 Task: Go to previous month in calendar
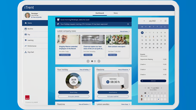144,21
